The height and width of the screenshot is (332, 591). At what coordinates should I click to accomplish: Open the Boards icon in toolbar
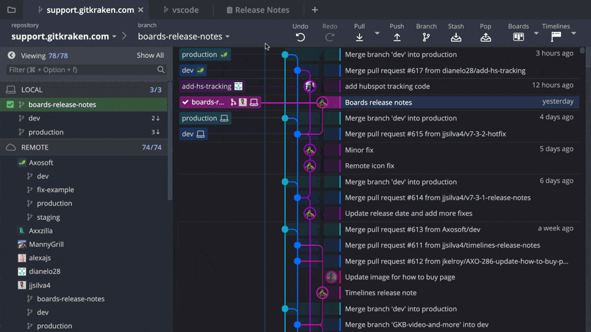coord(519,37)
